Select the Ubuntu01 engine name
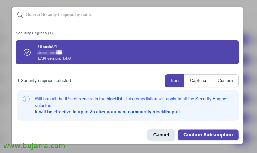257x153 pixels. point(47,46)
